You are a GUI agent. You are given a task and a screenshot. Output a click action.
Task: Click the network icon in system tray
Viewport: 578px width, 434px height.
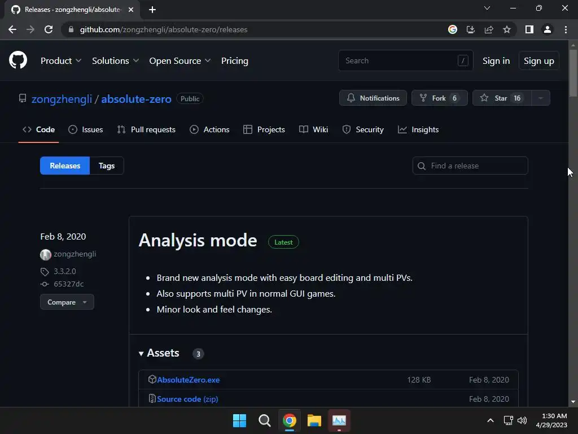pos(509,420)
